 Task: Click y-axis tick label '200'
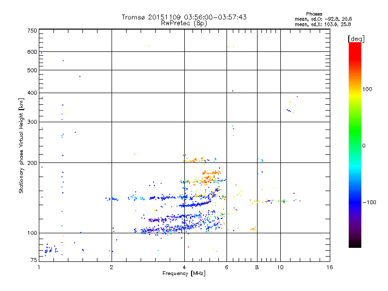(32, 163)
